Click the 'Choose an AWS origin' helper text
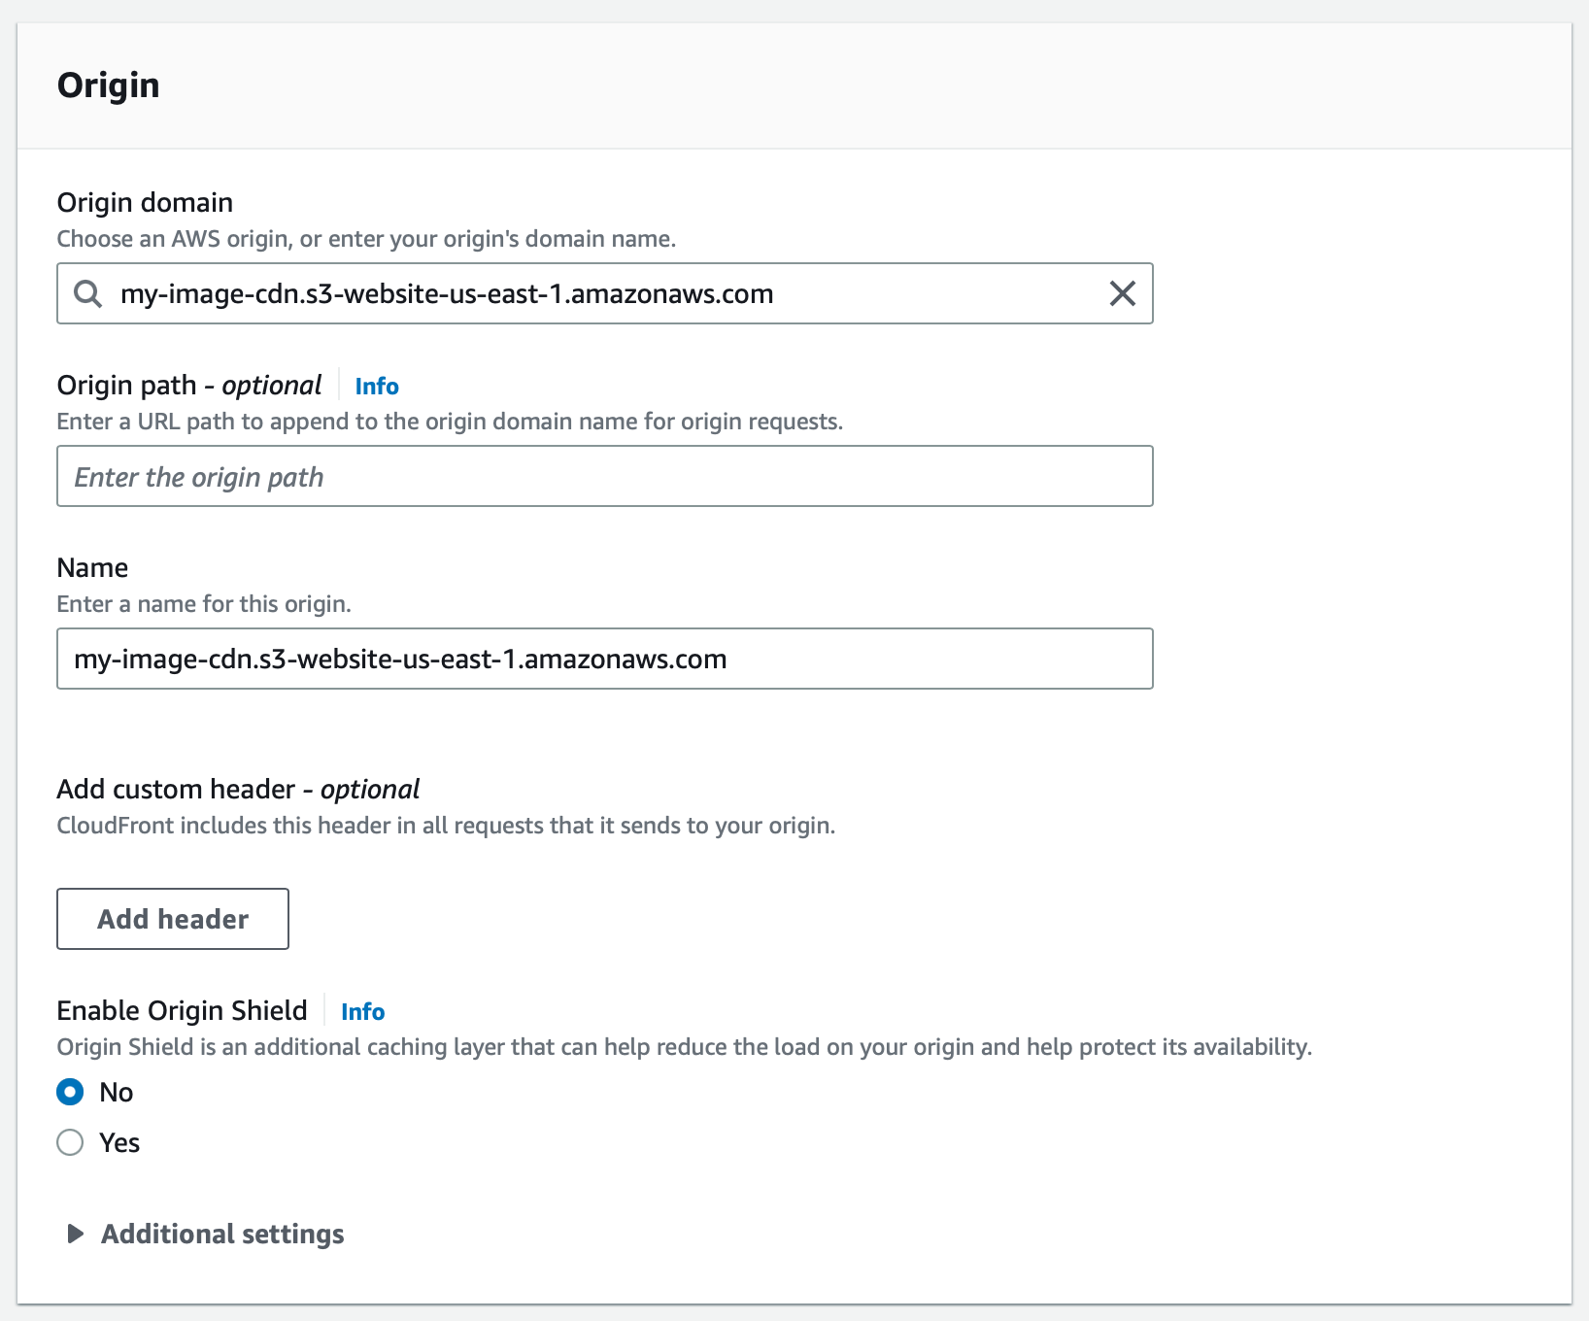Screen dimensions: 1589x1321 pos(366,239)
